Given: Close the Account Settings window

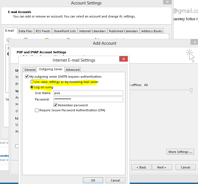Looking at the screenshot, I should tap(167, 2).
